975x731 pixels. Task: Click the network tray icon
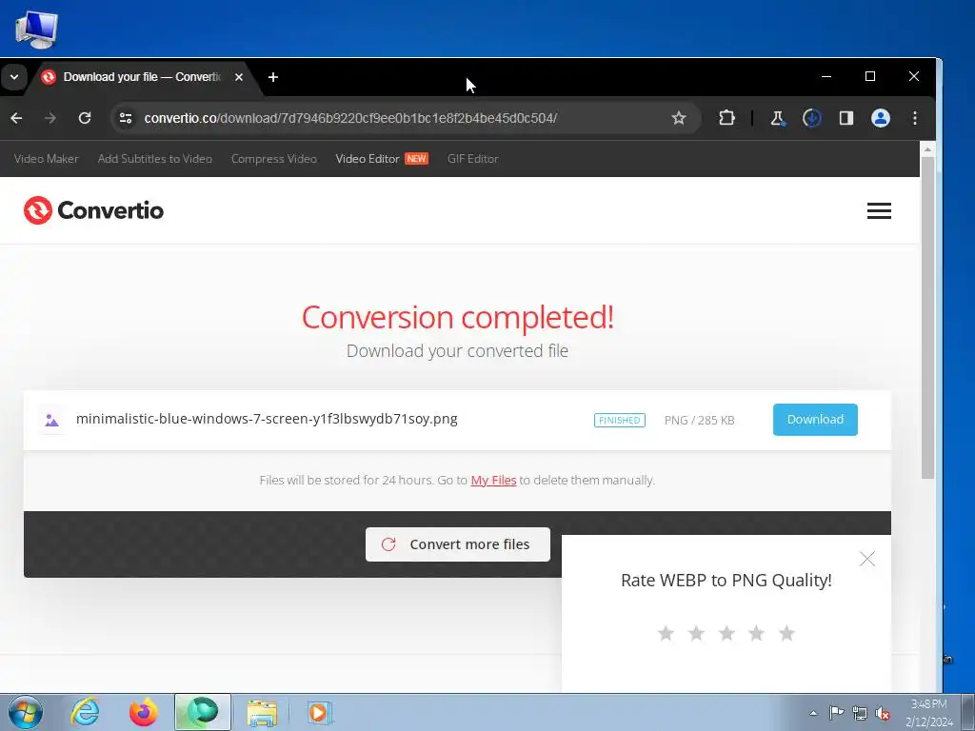(x=860, y=713)
